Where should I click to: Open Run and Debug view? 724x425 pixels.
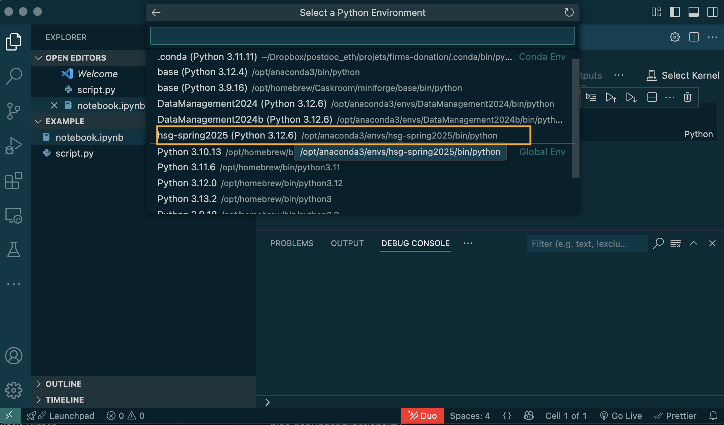click(x=14, y=145)
